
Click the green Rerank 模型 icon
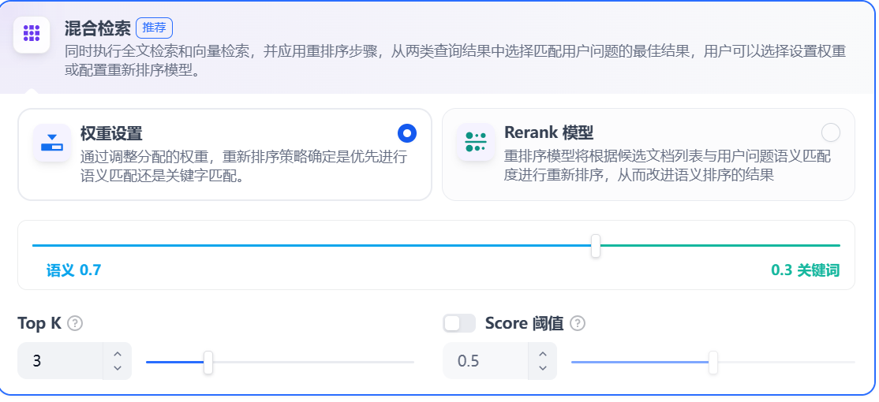(476, 143)
